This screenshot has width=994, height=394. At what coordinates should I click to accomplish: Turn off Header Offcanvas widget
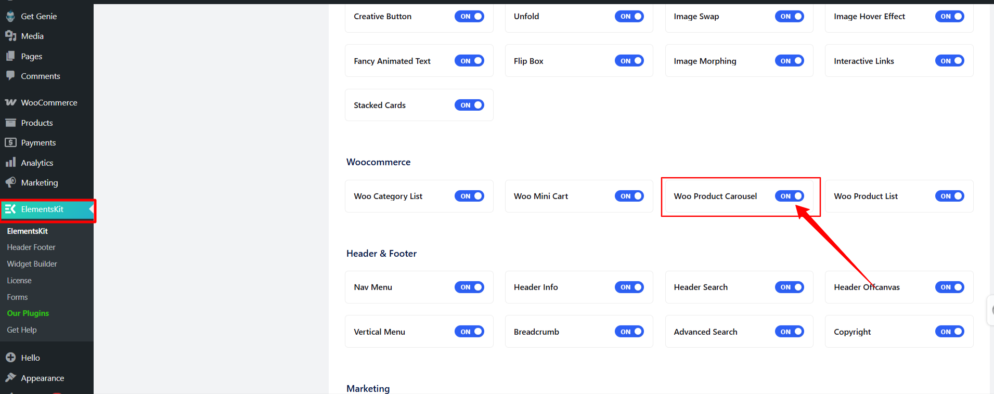(x=950, y=287)
